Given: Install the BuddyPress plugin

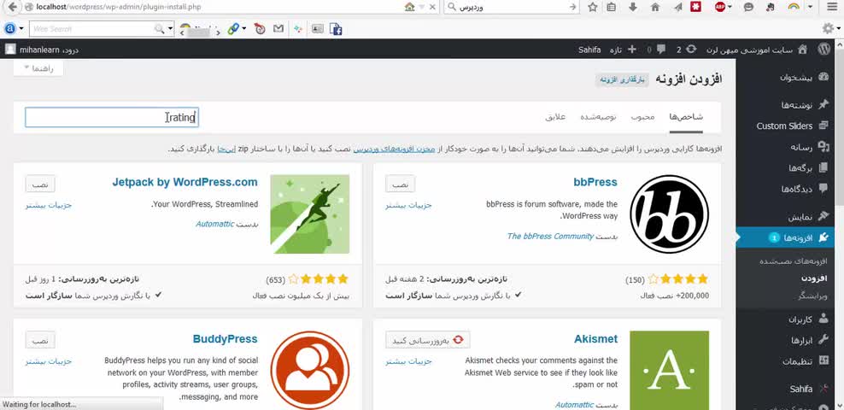Looking at the screenshot, I should click(40, 340).
